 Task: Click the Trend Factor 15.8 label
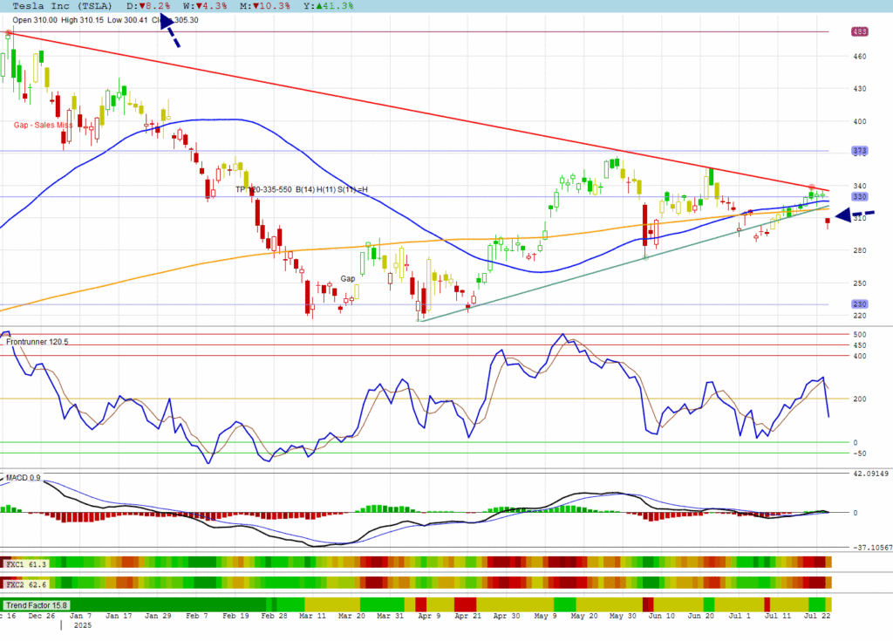(37, 605)
